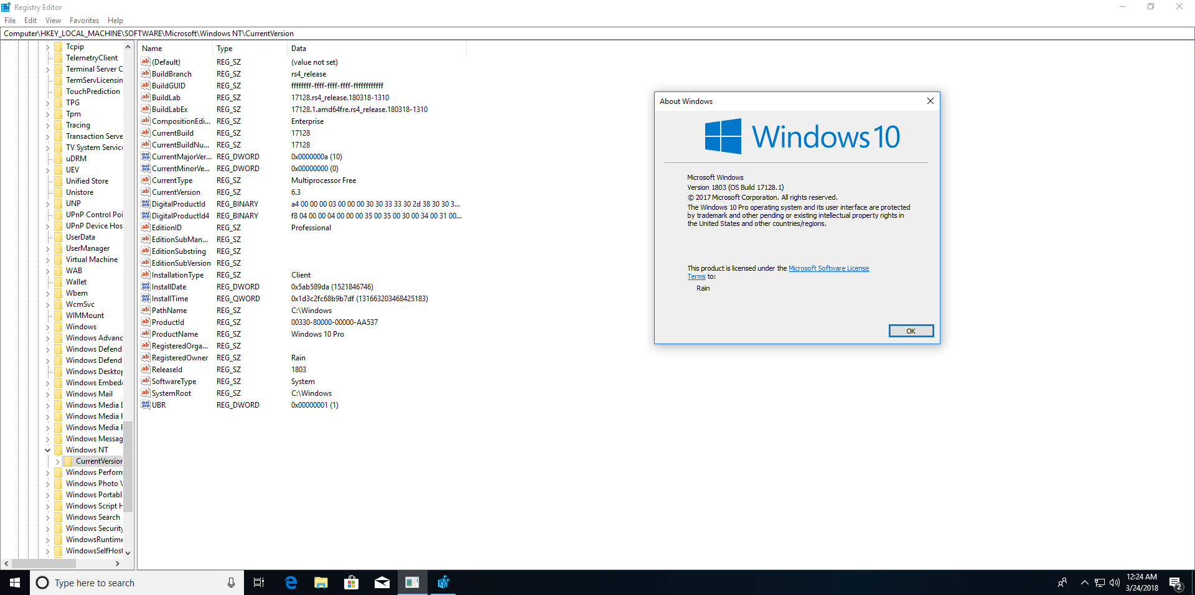Open the Edit menu
Viewport: 1195px width, 595px height.
pyautogui.click(x=30, y=21)
